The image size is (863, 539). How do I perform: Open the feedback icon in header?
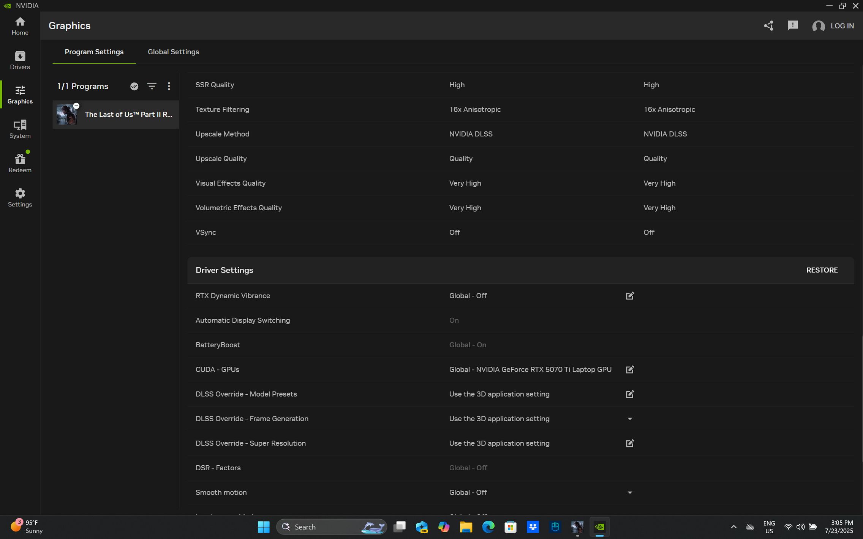(x=792, y=26)
